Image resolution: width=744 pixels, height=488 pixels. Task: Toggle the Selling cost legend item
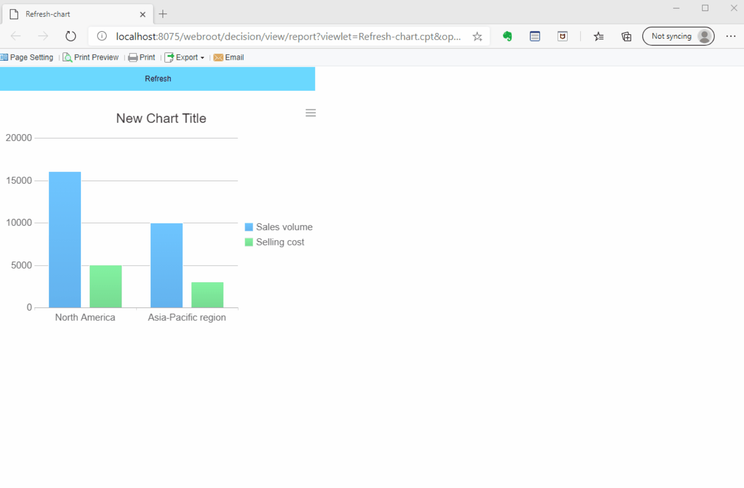[x=275, y=242]
